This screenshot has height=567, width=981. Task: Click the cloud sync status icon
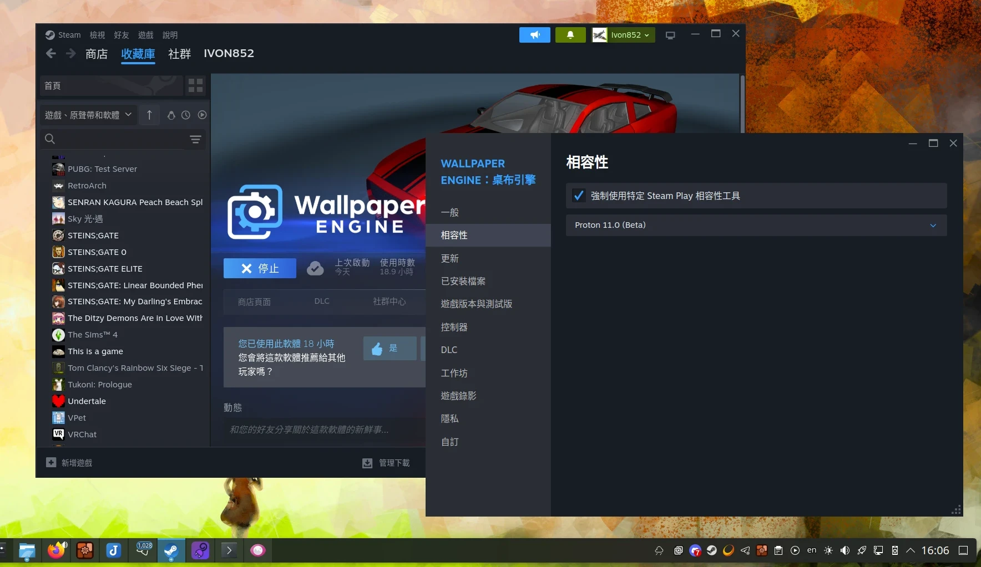[315, 268]
